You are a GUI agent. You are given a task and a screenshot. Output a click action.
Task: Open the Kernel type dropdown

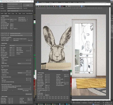pyautogui.click(x=21, y=46)
